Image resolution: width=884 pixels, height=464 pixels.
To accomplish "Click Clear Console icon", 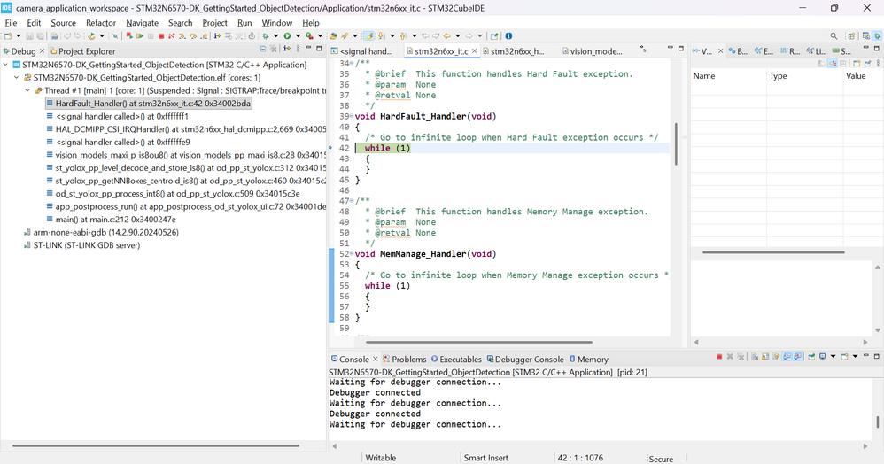I will click(755, 357).
